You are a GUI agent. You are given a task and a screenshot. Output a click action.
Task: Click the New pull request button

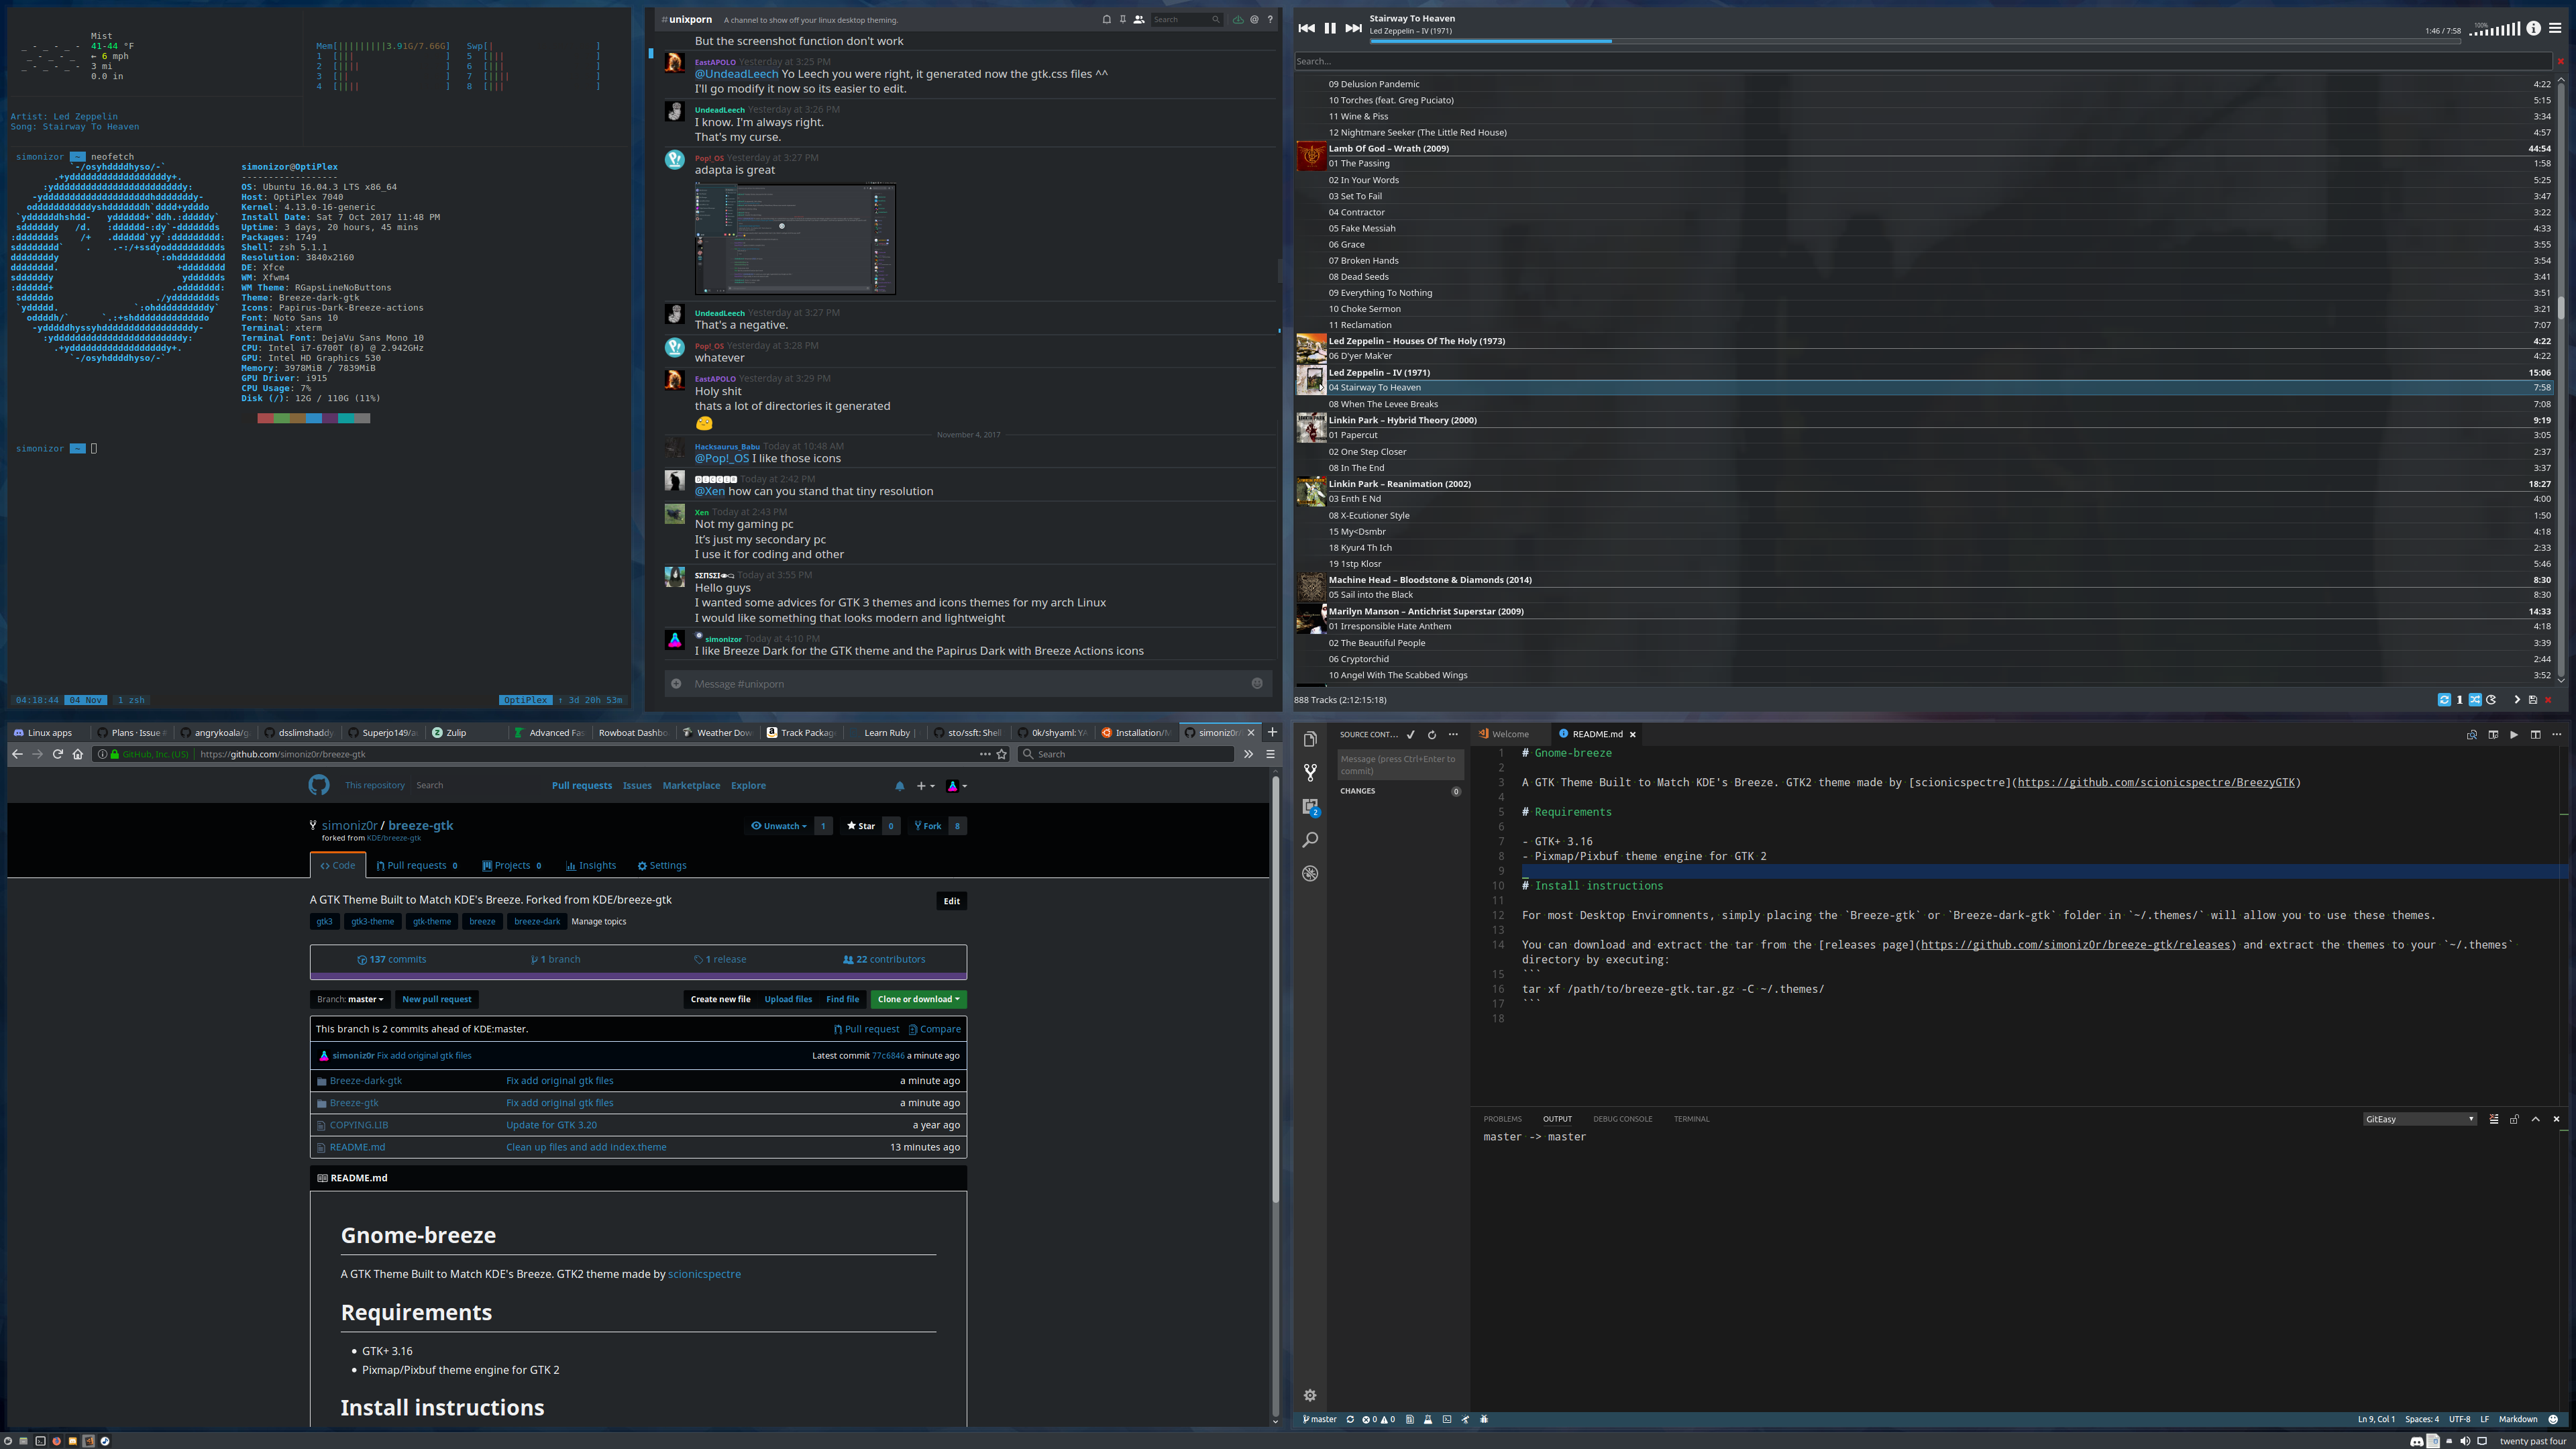[436, 999]
